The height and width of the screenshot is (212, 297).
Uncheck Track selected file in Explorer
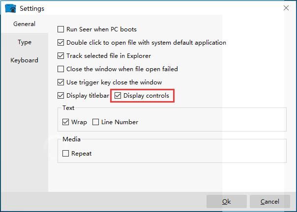61,56
